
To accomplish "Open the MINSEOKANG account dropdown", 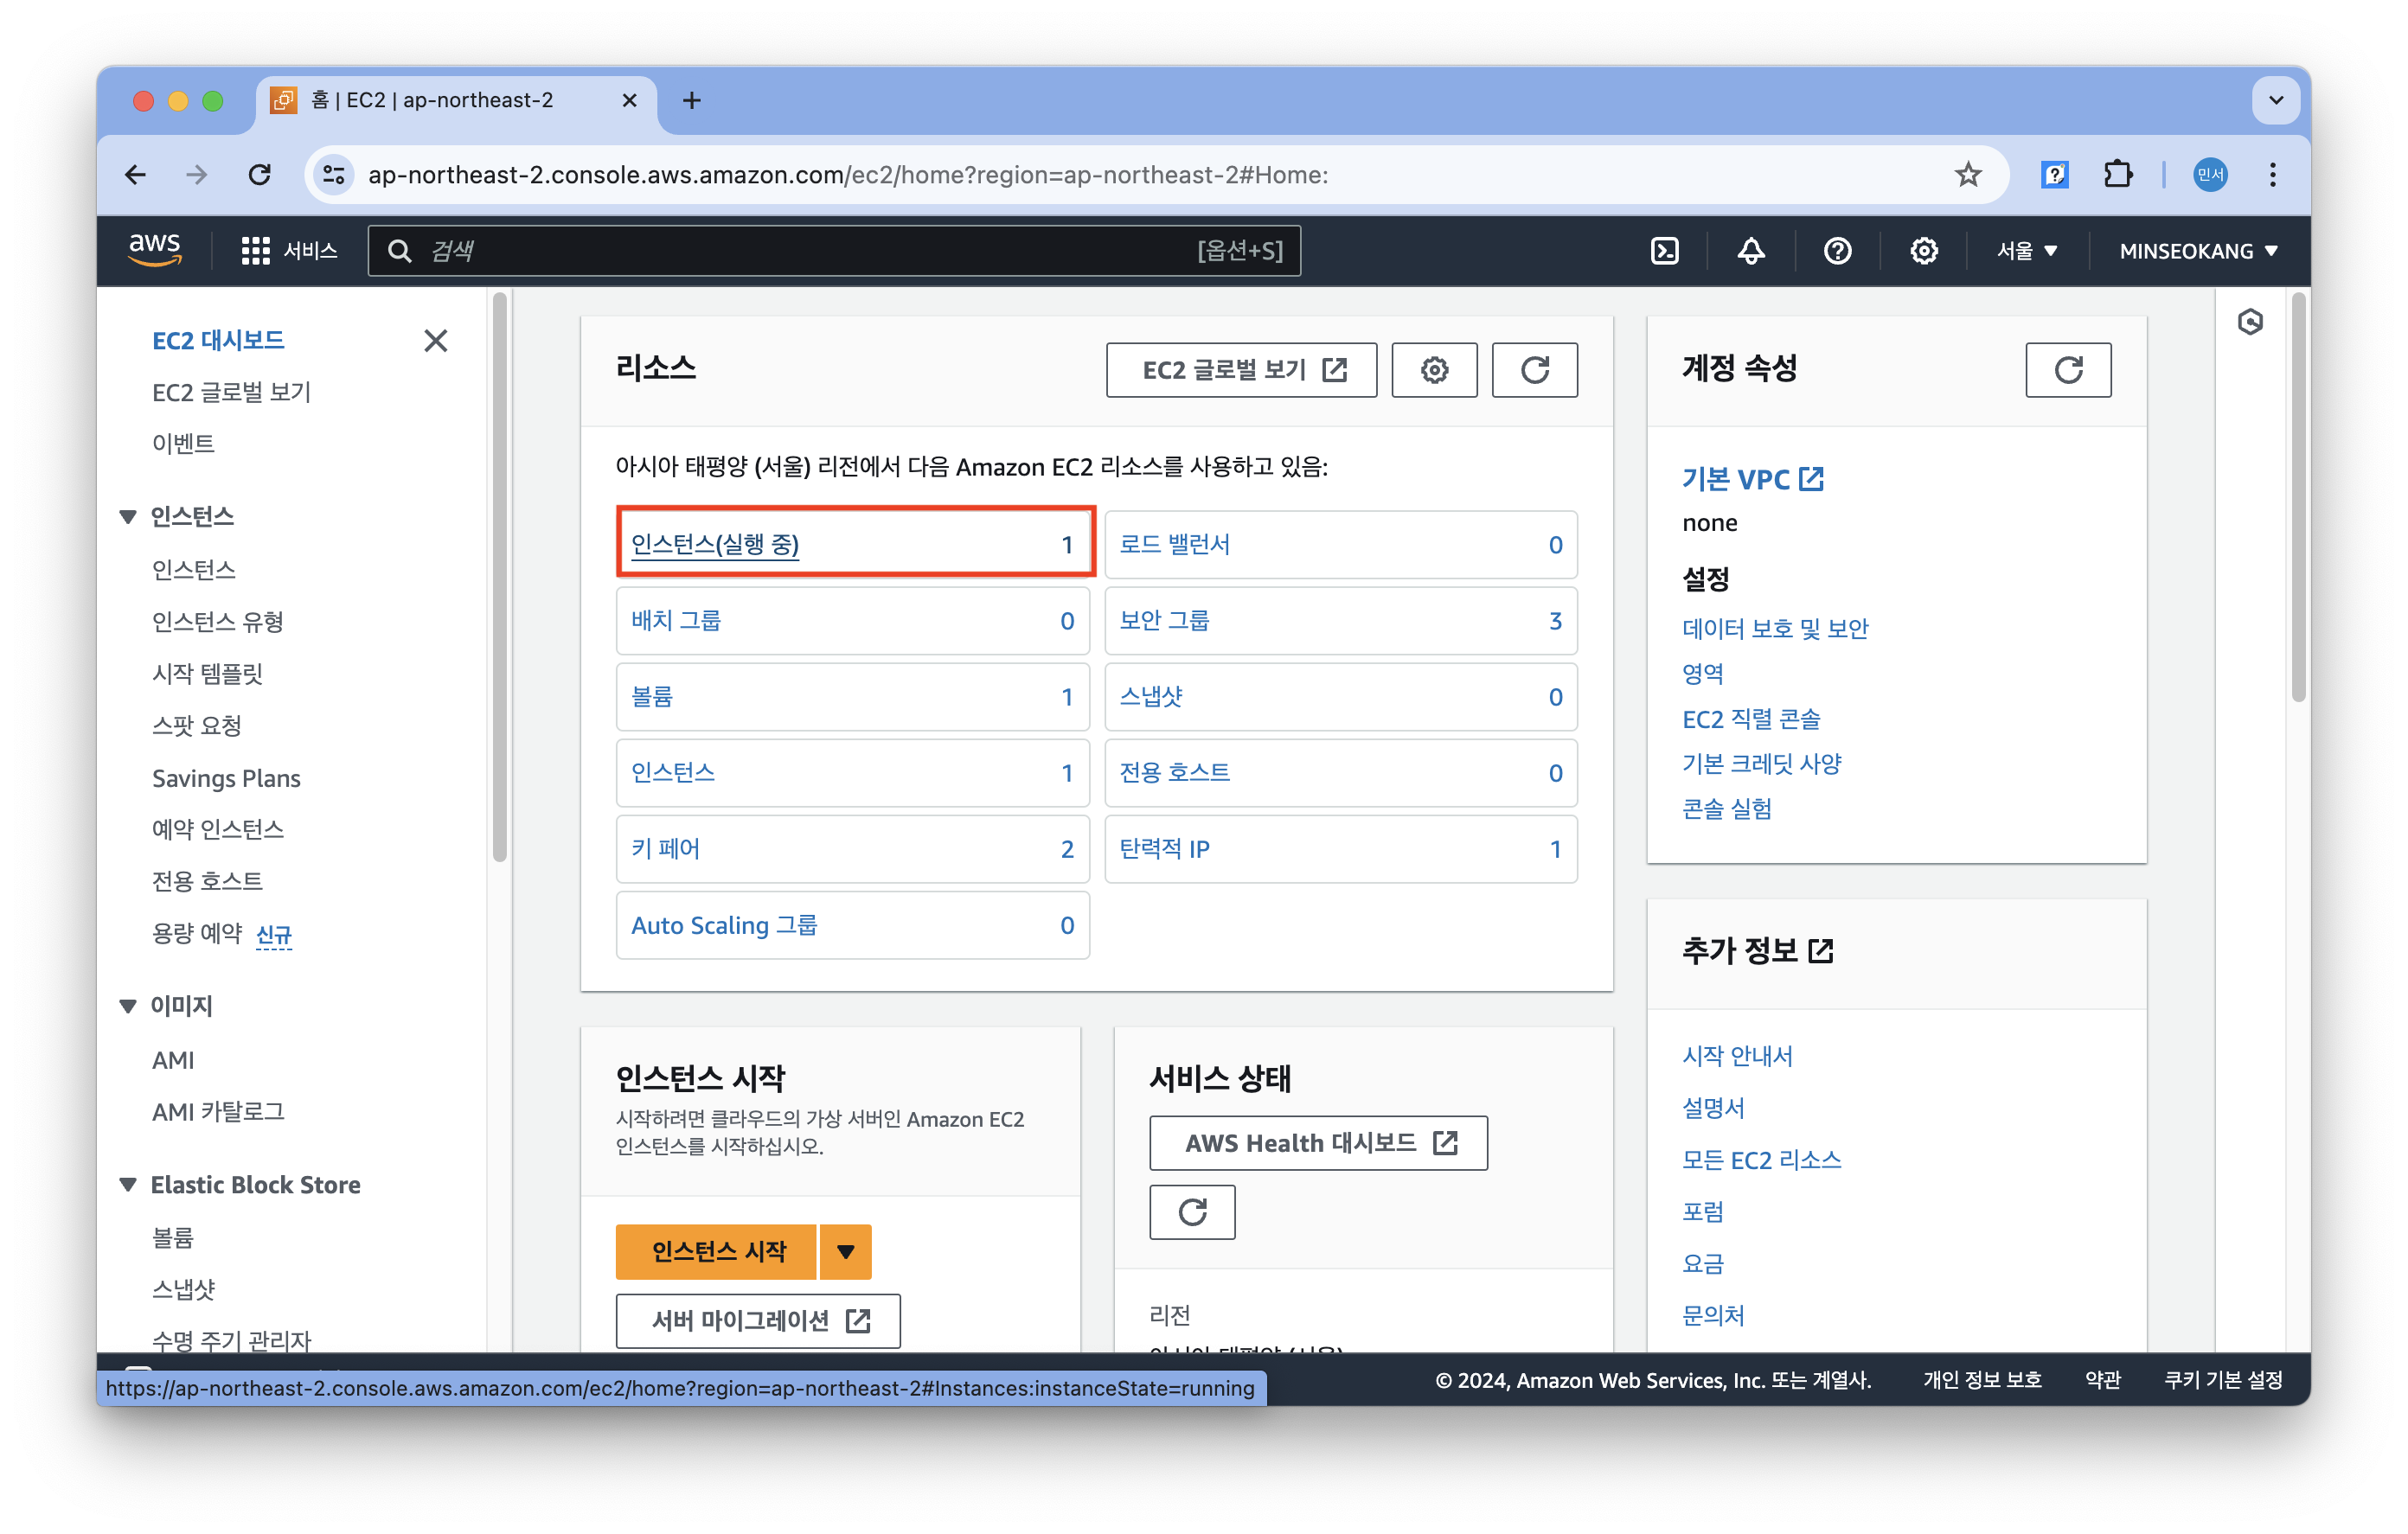I will 2198,251.
